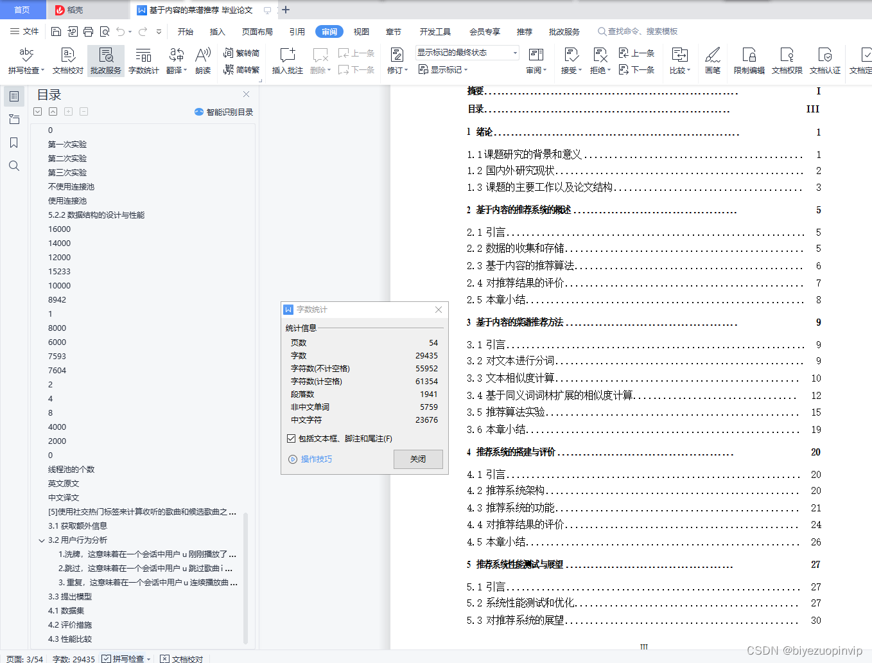The image size is (872, 663).
Task: Convert text with 简转繁
Action: click(241, 69)
